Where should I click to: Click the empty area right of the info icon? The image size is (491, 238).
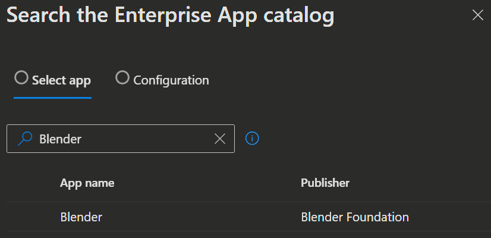[373, 138]
